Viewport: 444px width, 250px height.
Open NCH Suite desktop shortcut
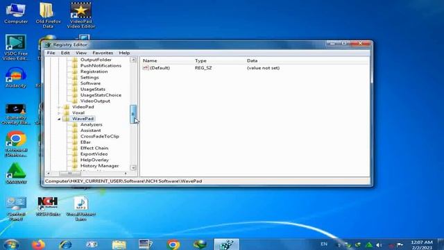[x=48, y=206]
